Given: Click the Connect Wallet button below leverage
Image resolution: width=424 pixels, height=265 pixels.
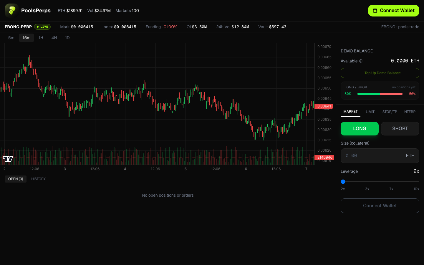Looking at the screenshot, I should (380, 206).
